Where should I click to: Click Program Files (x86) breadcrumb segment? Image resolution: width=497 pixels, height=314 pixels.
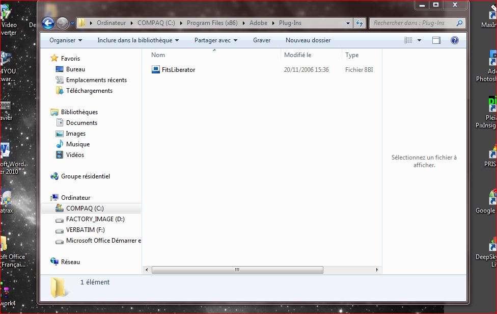tap(212, 23)
